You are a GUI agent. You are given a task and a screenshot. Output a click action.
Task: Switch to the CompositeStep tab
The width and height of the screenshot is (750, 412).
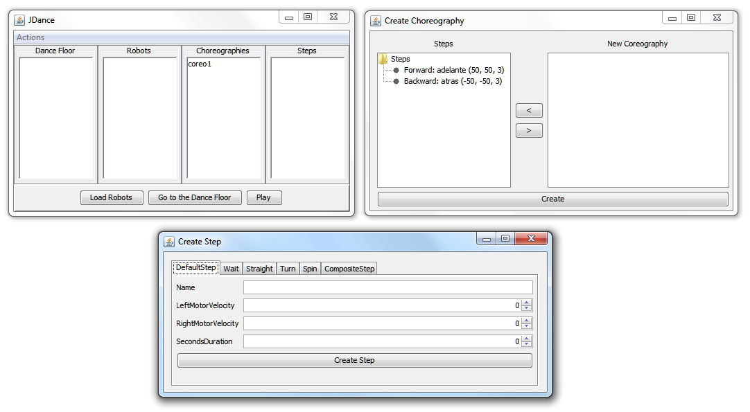point(349,269)
